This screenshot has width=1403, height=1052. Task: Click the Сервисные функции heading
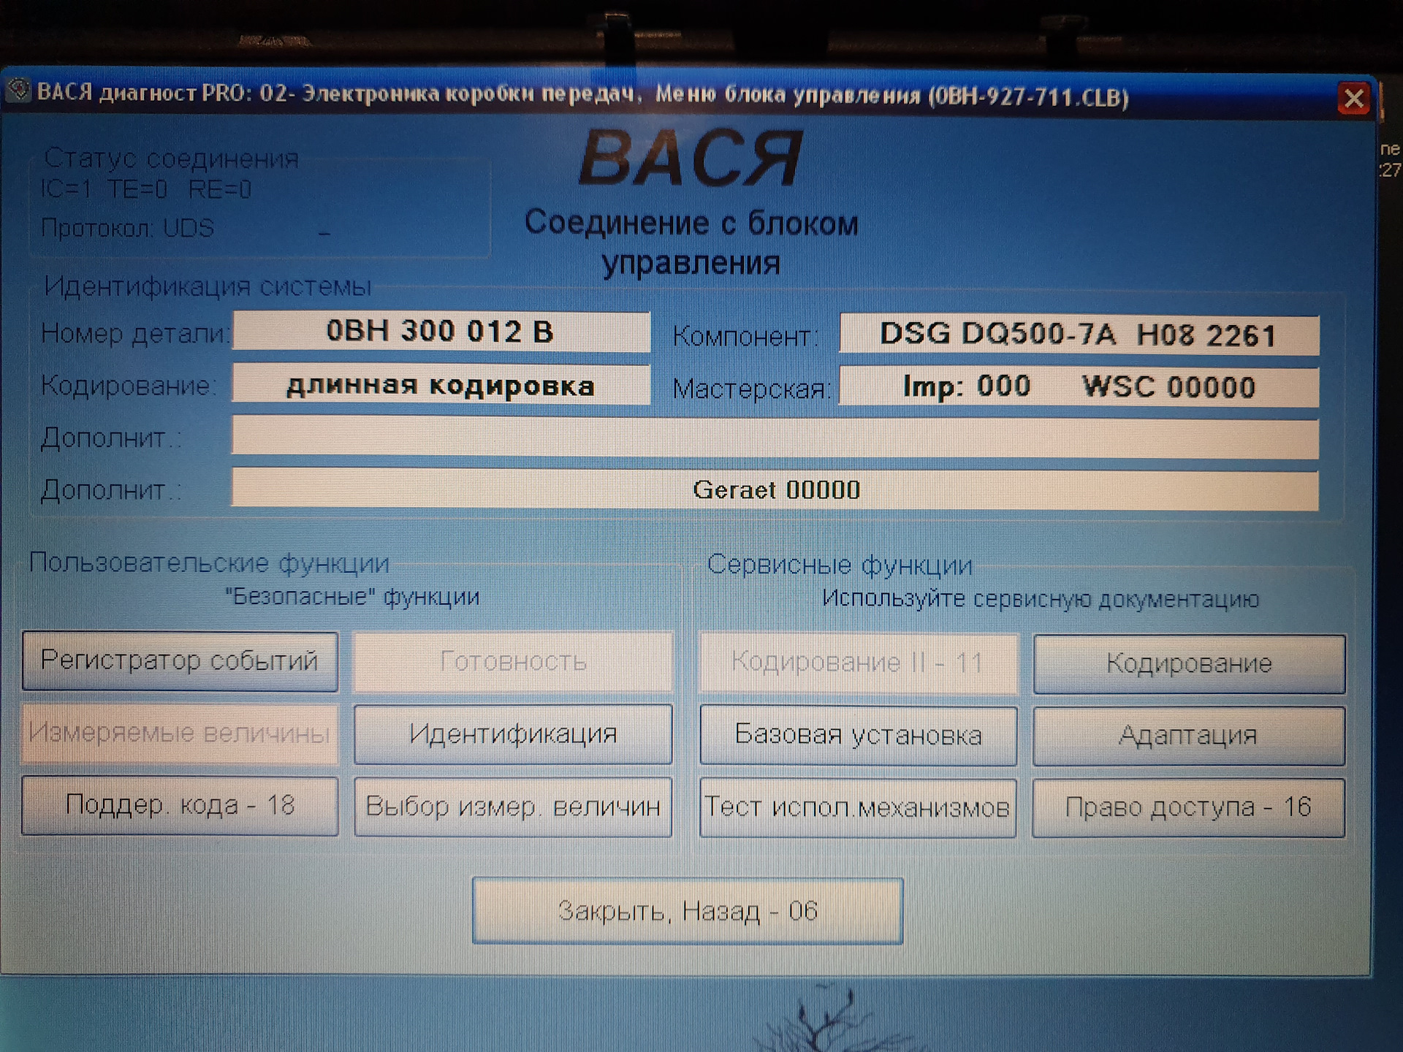tap(840, 565)
